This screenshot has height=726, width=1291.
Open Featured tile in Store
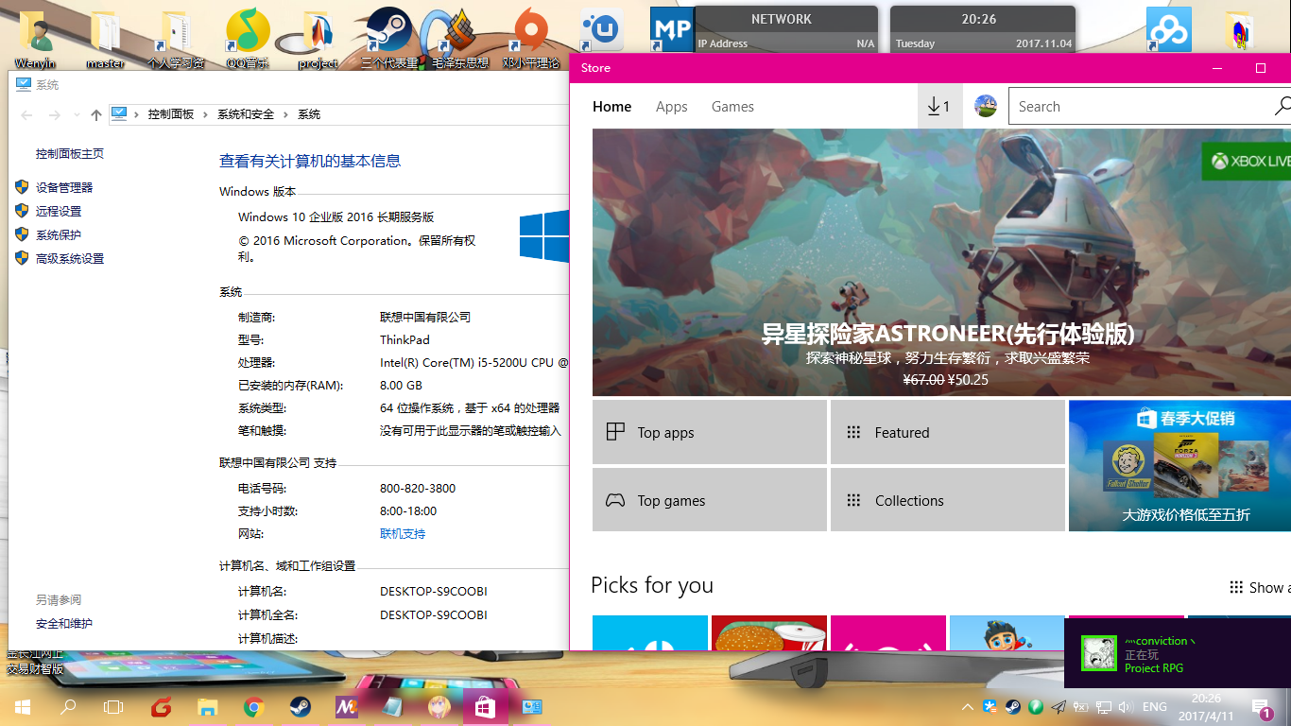tap(948, 432)
